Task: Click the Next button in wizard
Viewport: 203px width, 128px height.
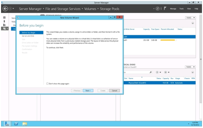Action: click(x=88, y=90)
